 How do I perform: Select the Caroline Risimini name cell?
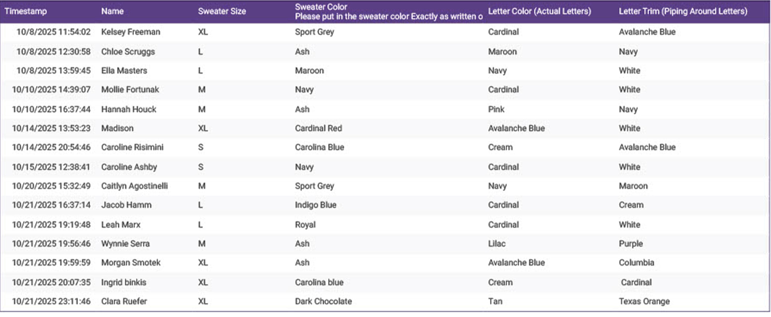[x=132, y=147]
